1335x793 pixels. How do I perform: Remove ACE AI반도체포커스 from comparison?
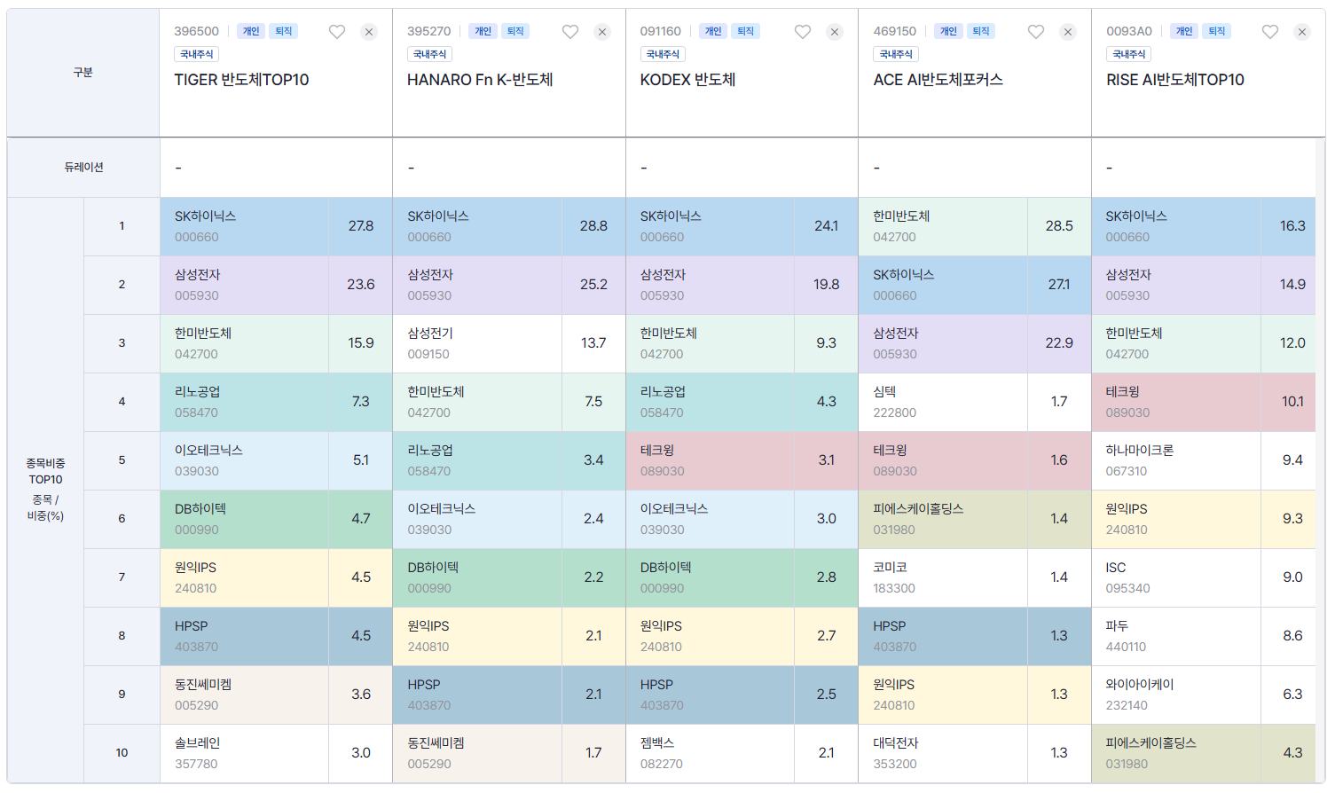pos(1068,32)
